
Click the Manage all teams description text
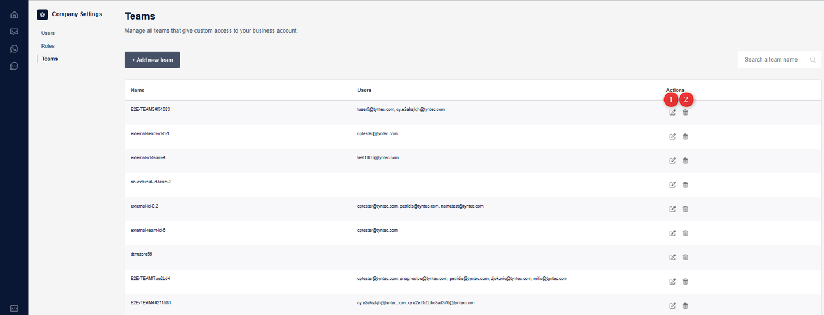tap(211, 30)
